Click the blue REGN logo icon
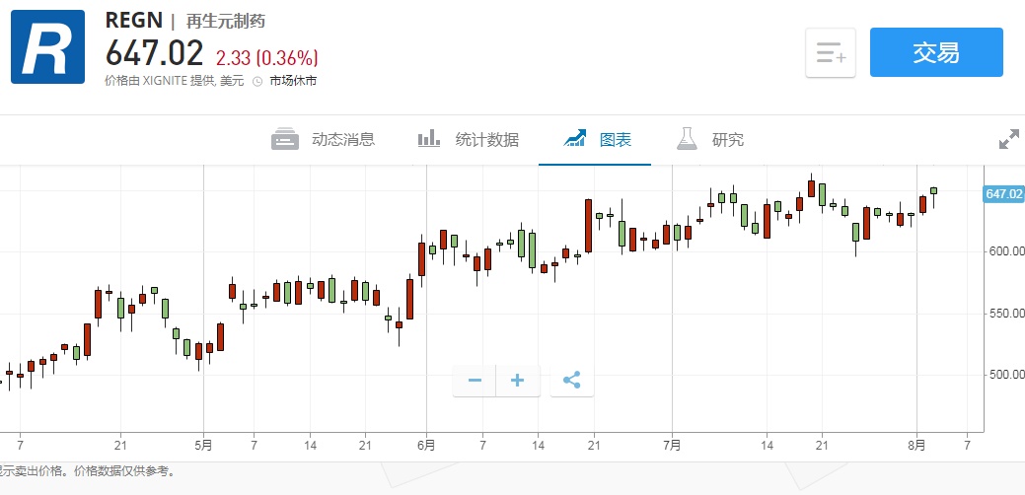This screenshot has height=495, width=1025. (47, 48)
